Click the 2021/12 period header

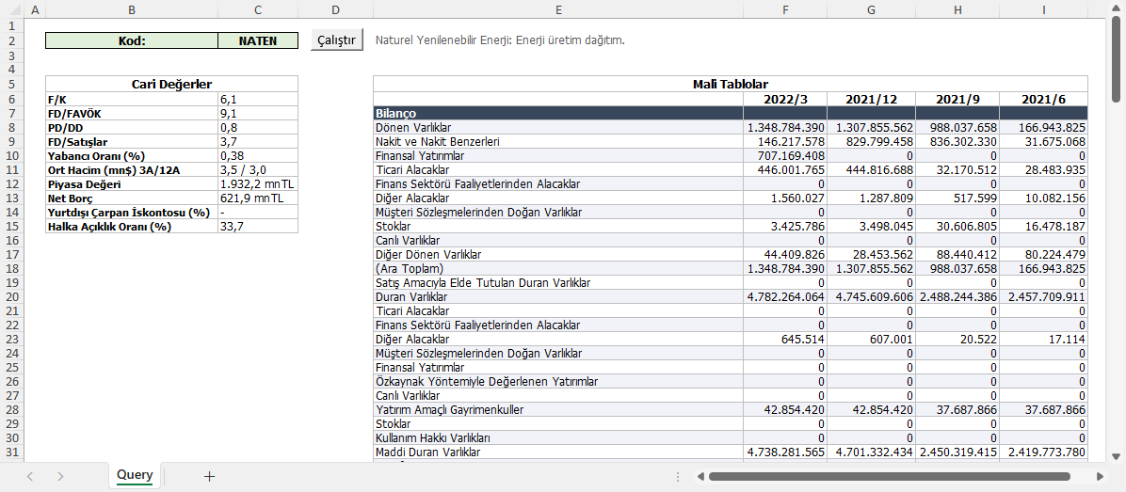click(x=871, y=99)
